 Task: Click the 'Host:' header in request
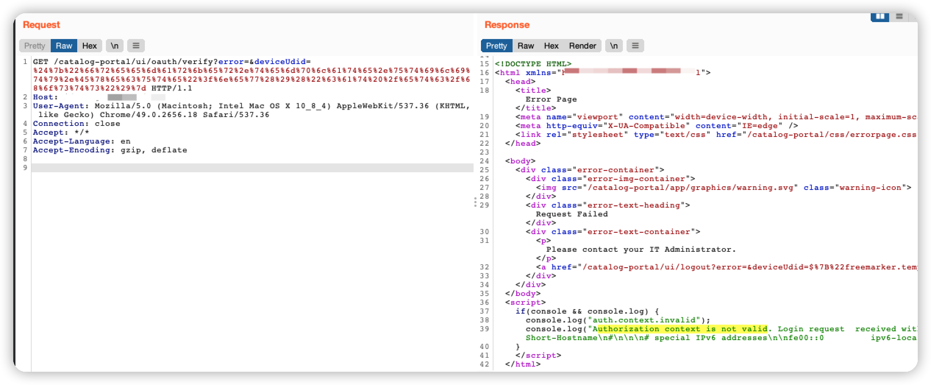pos(46,97)
